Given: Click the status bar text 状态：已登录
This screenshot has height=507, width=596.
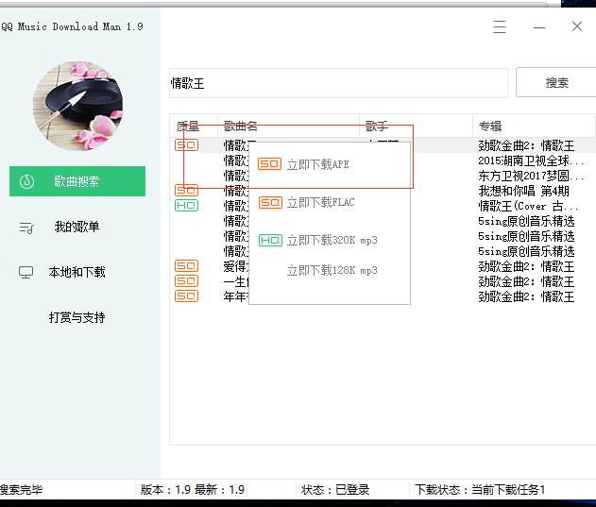Looking at the screenshot, I should tap(335, 489).
